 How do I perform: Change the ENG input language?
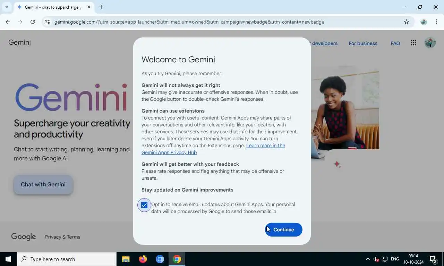coord(395,259)
